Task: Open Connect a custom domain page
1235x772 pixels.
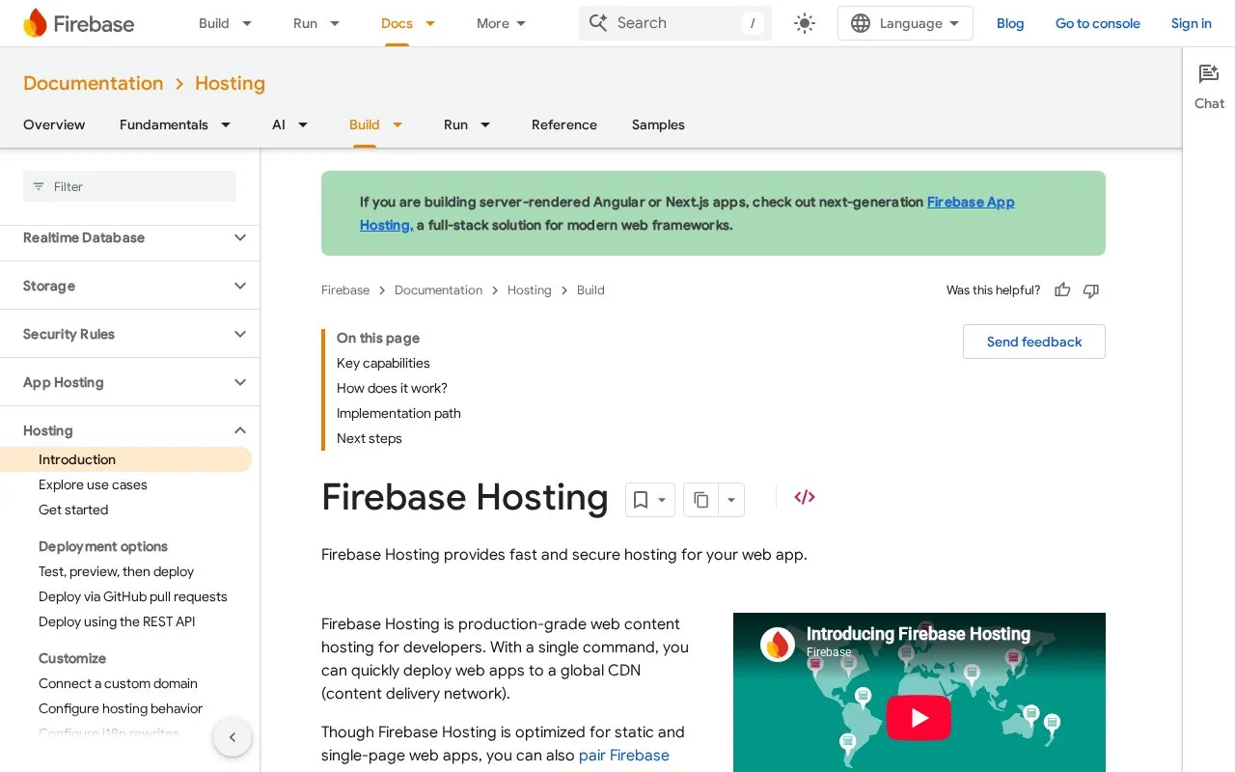Action: [x=118, y=683]
